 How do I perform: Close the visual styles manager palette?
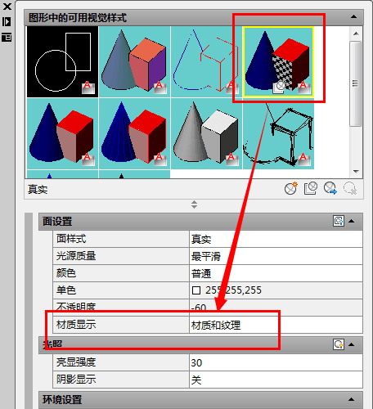point(7,7)
